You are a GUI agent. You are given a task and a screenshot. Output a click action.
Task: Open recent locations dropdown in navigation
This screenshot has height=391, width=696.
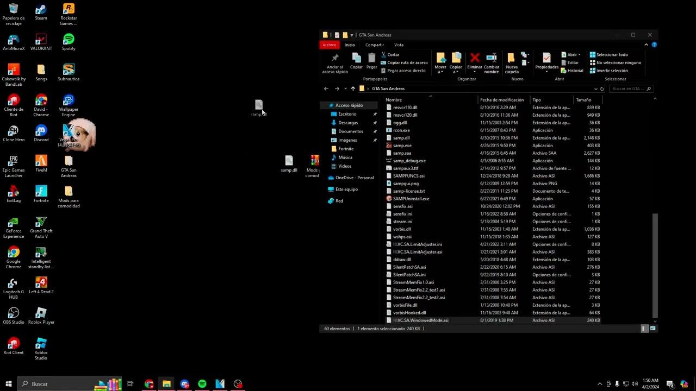(x=345, y=89)
